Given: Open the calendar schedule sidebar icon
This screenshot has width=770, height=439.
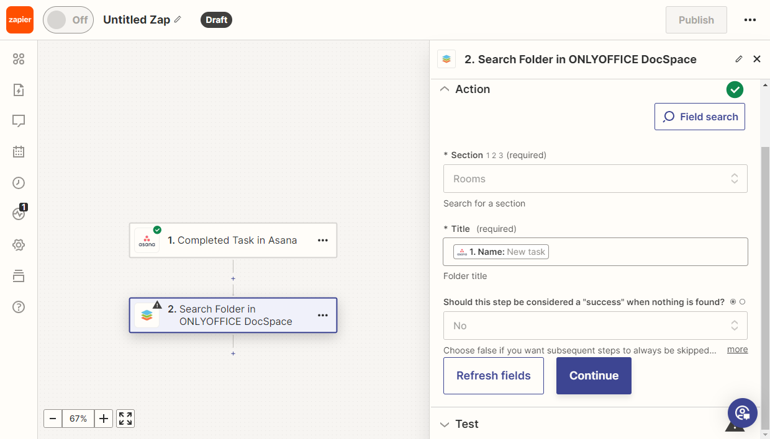Looking at the screenshot, I should pyautogui.click(x=19, y=152).
